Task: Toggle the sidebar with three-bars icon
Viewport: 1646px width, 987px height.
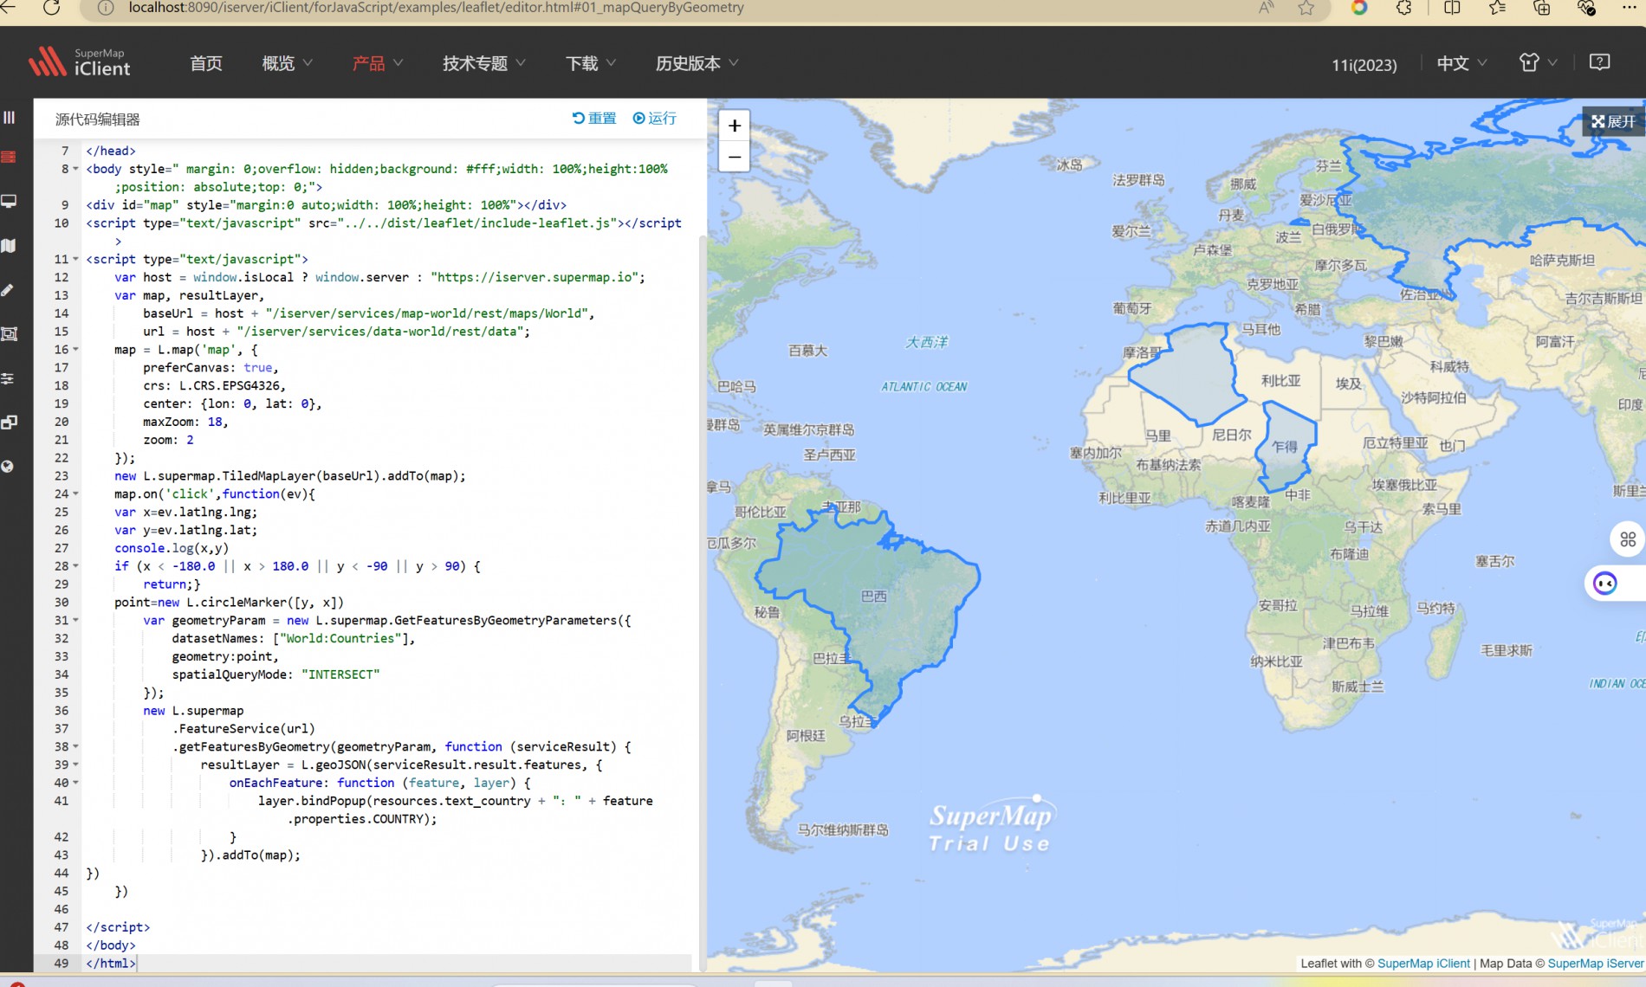Action: click(9, 118)
